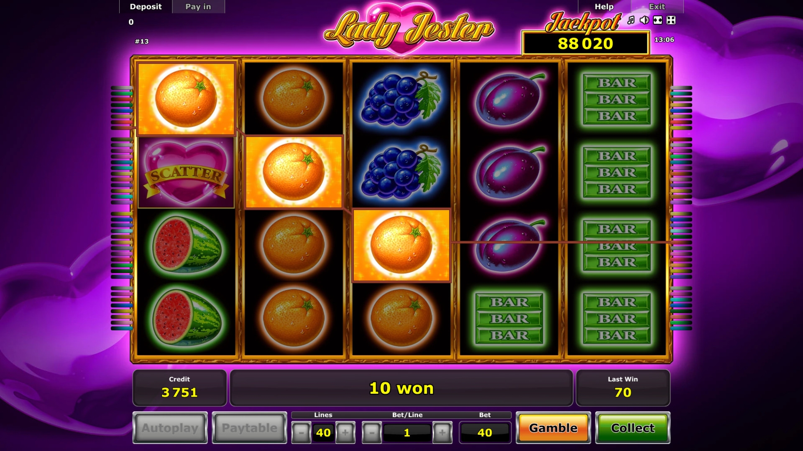Open the Help menu
This screenshot has width=803, height=451.
coord(604,7)
